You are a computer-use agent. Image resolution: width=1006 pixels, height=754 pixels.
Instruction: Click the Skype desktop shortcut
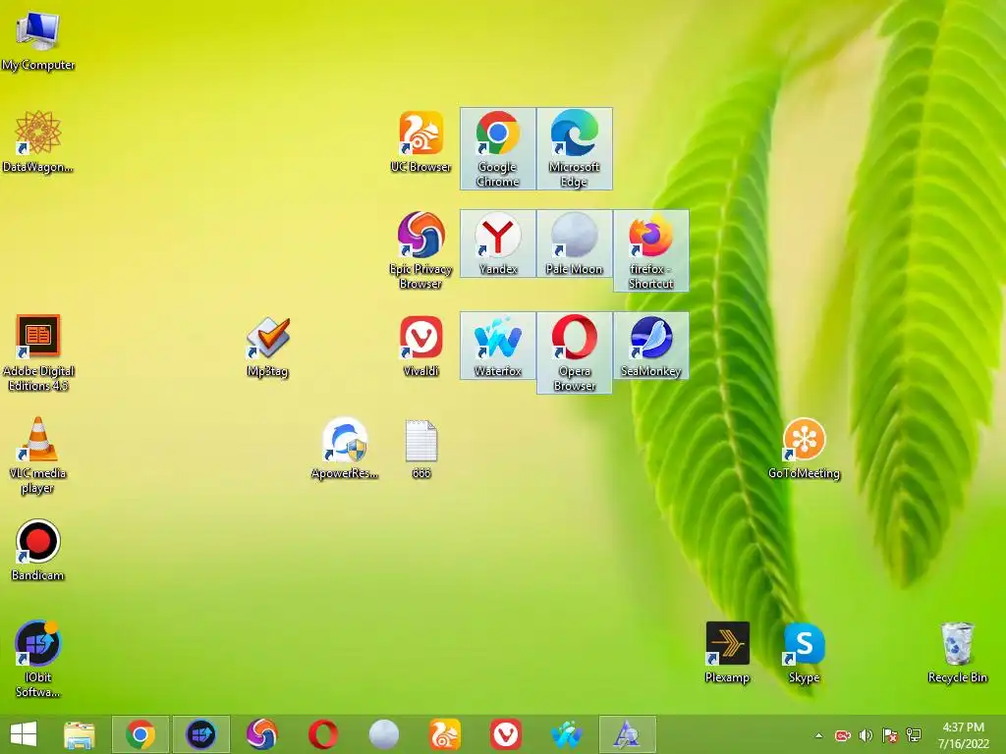pos(804,653)
